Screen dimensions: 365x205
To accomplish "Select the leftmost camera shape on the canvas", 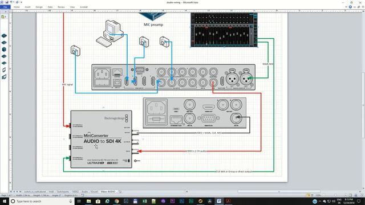I will pyautogui.click(x=75, y=51).
